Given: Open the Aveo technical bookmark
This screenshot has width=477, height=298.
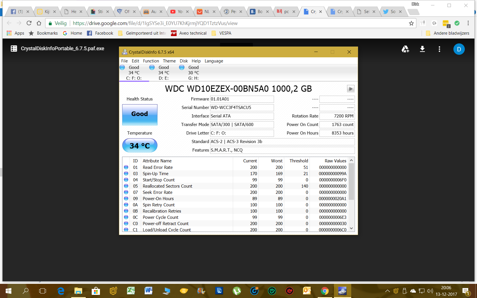Looking at the screenshot, I should coord(189,33).
